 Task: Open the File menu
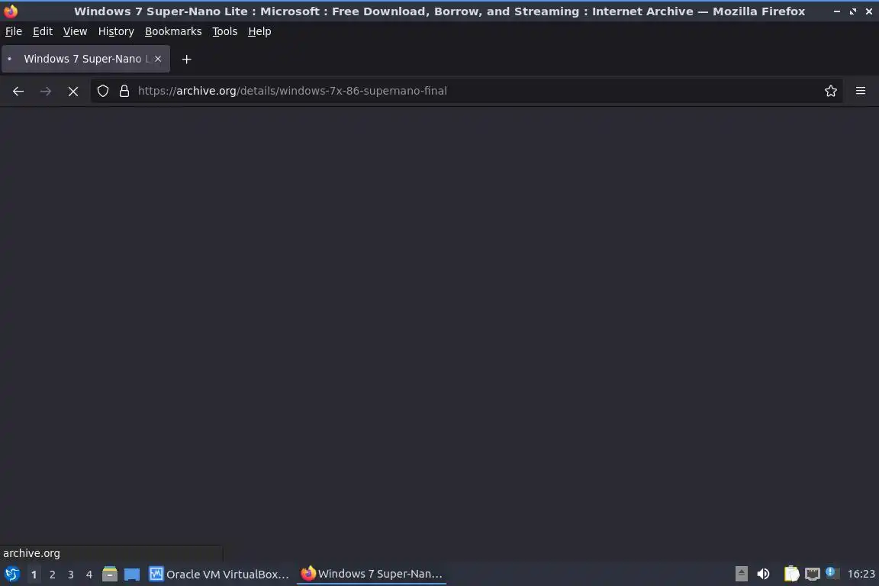coord(14,31)
